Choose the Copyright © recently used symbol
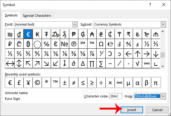 37,83
